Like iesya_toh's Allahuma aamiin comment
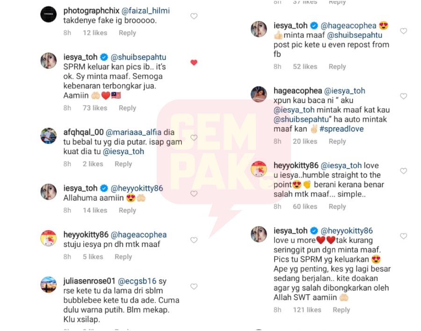Image resolution: width=421 pixels, height=331 pixels. (194, 194)
